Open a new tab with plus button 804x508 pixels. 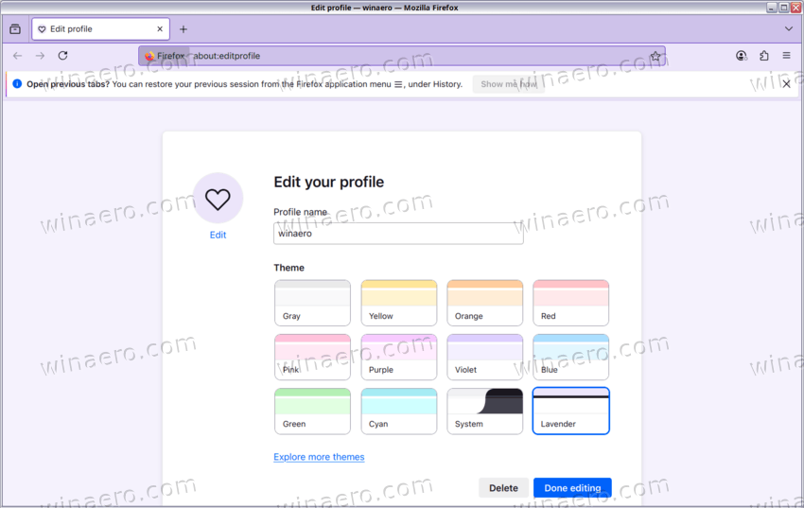pos(184,29)
